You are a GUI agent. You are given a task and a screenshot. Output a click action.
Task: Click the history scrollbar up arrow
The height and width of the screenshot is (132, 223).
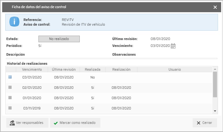pyautogui.click(x=215, y=69)
